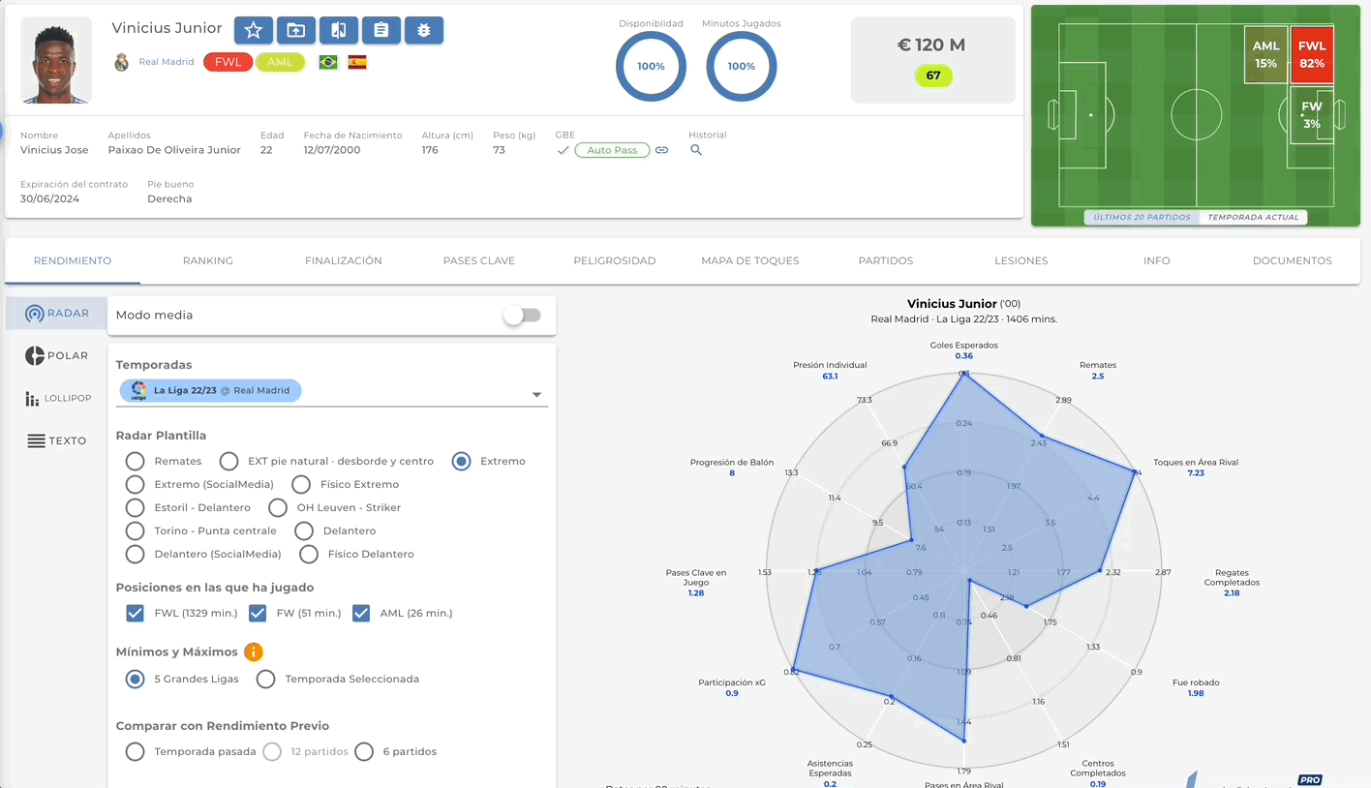The height and width of the screenshot is (788, 1371).
Task: Open the compare players icon button
Action: coord(339,30)
